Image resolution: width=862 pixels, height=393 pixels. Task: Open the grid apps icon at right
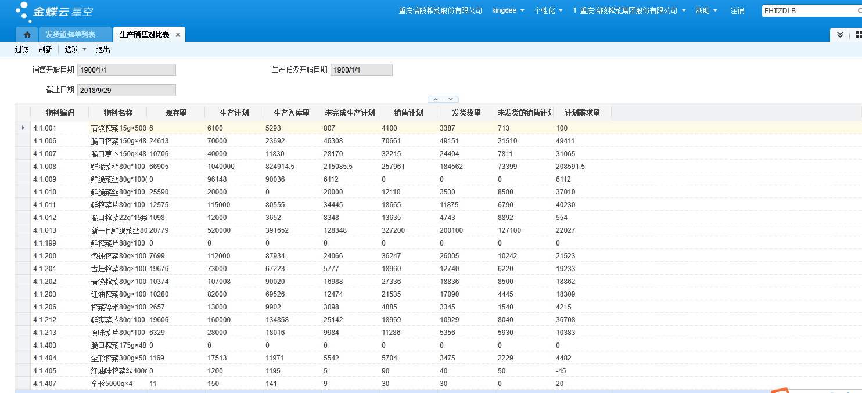pos(859,35)
